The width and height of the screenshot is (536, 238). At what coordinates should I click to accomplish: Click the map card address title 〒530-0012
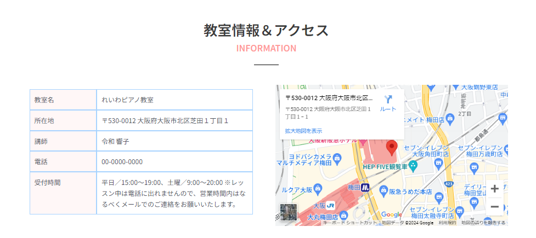tap(329, 98)
